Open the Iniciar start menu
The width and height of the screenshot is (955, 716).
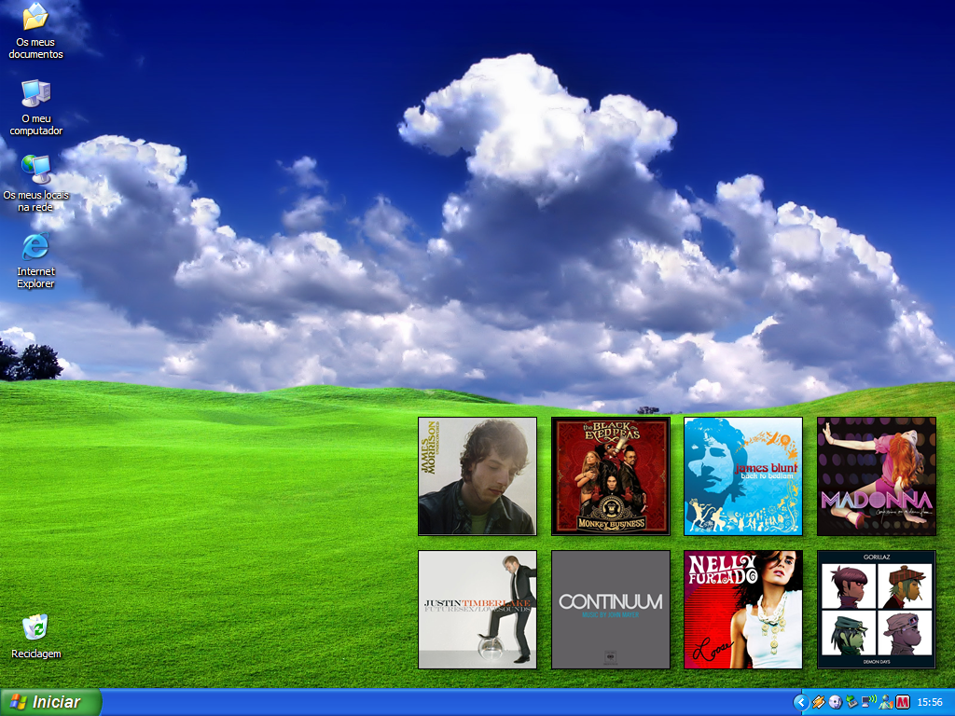coord(50,702)
